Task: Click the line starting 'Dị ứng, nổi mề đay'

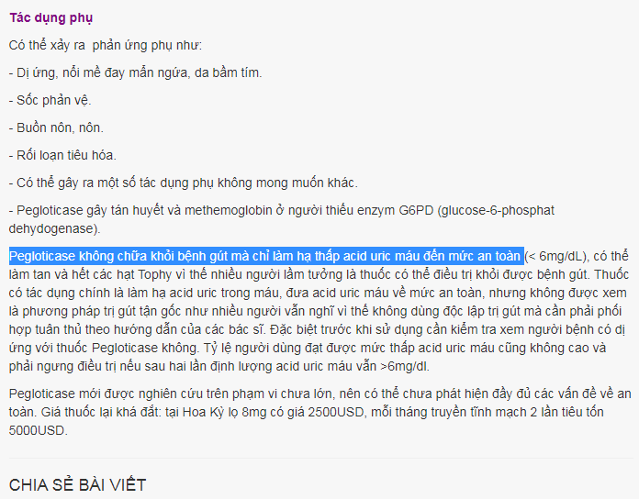Action: click(135, 72)
